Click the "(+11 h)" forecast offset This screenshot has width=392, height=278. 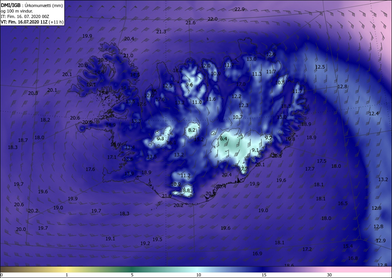click(56, 22)
